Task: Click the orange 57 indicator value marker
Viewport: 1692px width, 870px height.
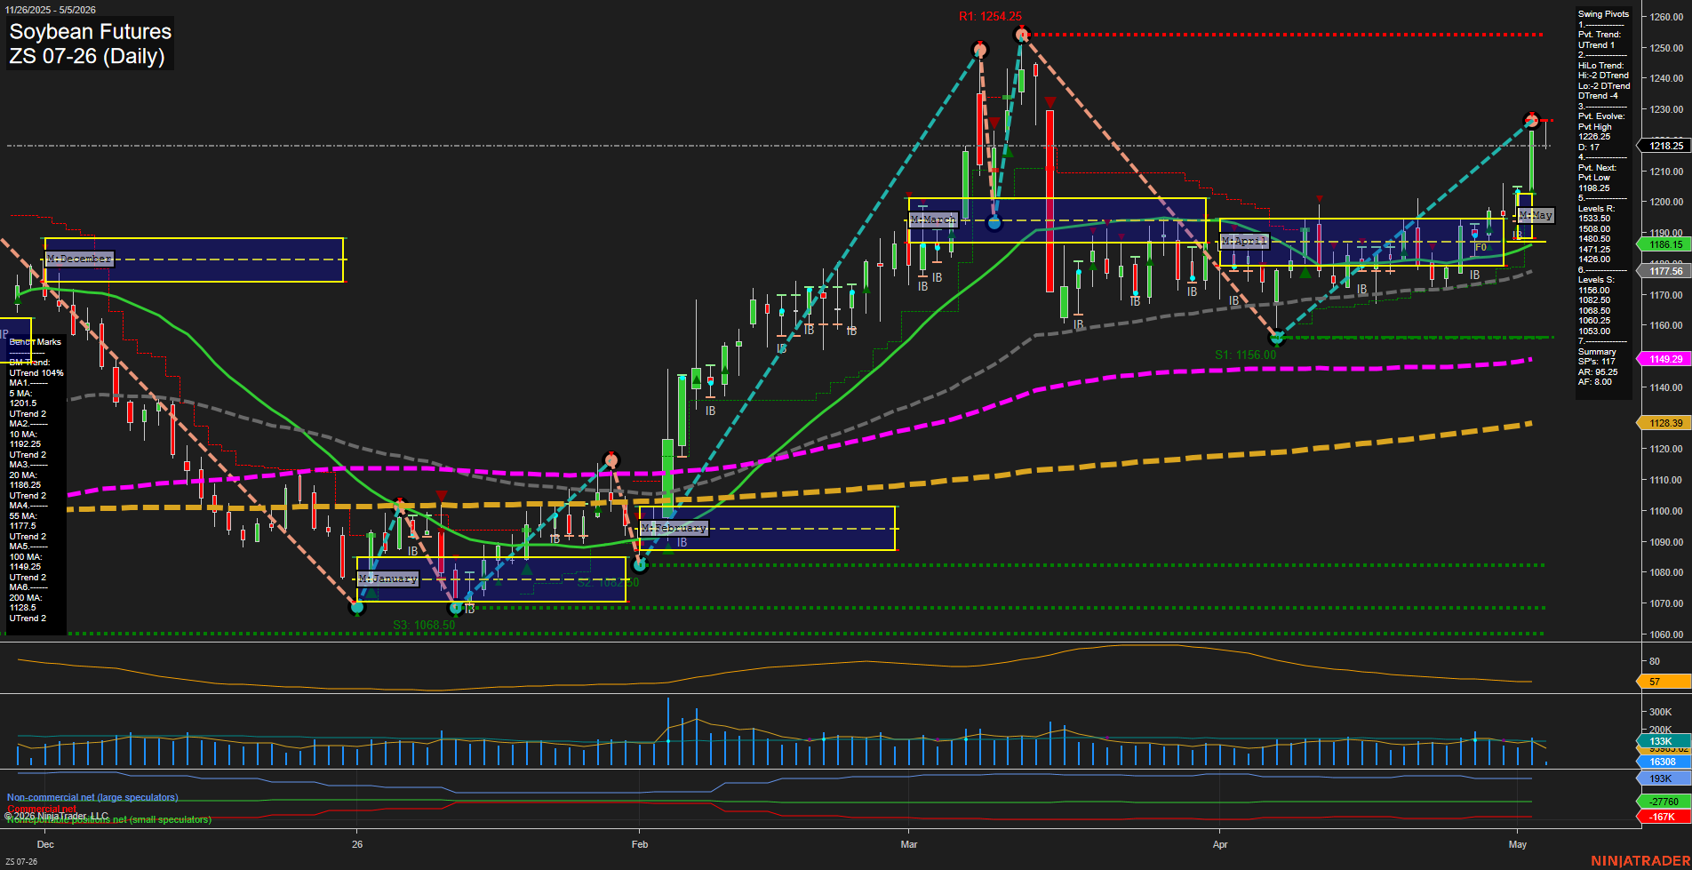Action: [x=1664, y=682]
